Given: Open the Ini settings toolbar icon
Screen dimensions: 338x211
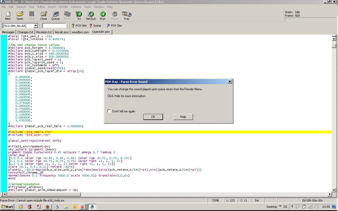Looking at the screenshot, I should point(79,16).
